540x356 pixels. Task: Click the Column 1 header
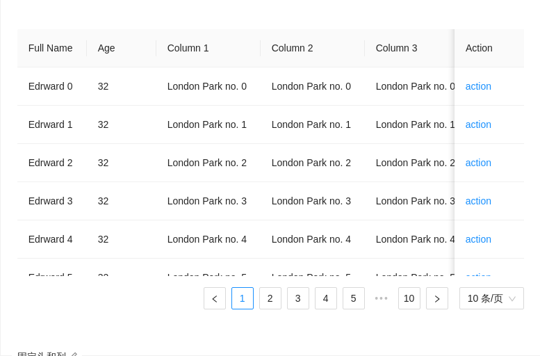point(188,48)
